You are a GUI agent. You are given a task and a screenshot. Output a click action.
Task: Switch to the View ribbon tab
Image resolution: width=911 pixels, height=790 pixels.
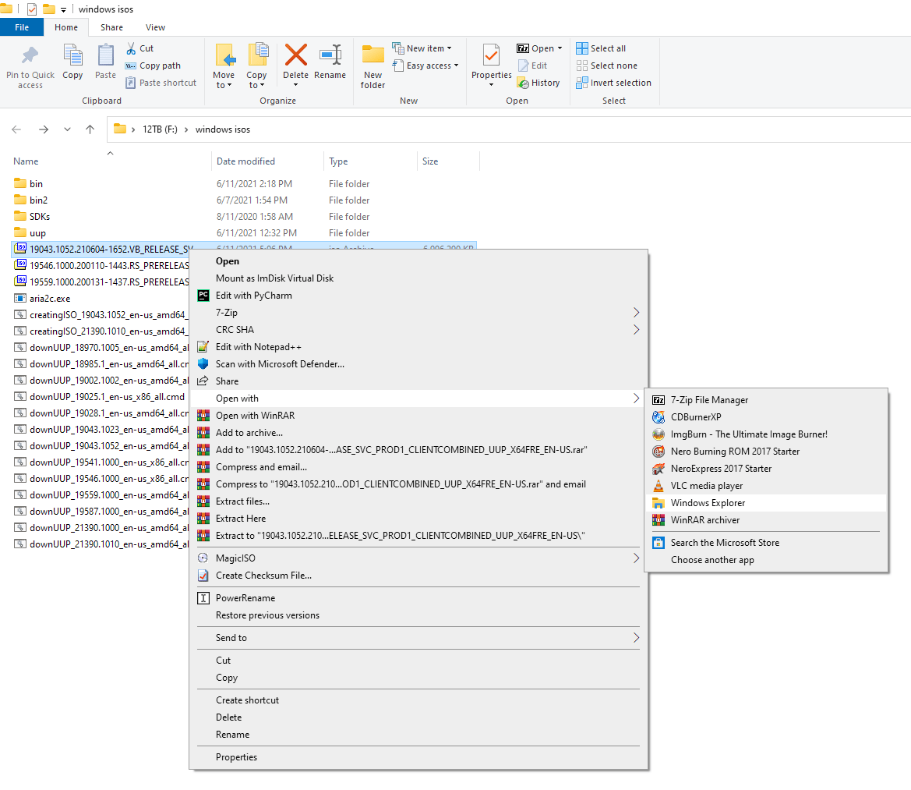point(155,27)
